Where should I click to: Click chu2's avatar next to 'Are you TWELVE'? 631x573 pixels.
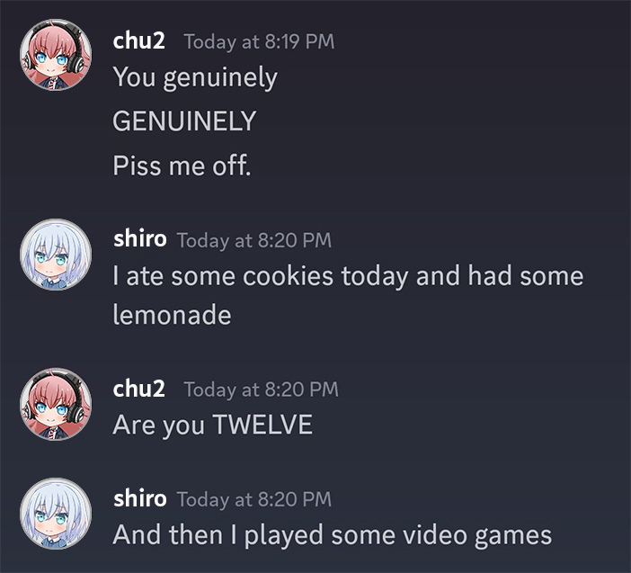click(56, 404)
